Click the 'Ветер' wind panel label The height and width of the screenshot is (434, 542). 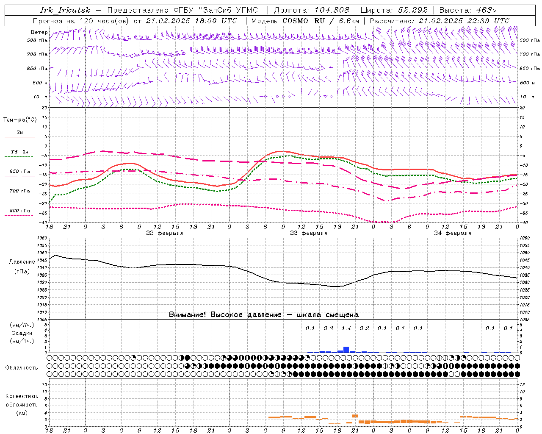point(39,32)
